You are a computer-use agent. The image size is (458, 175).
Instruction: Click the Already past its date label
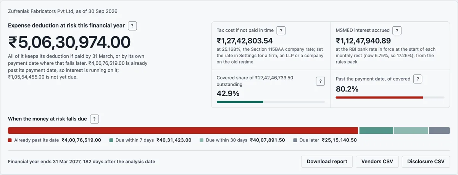point(36,140)
